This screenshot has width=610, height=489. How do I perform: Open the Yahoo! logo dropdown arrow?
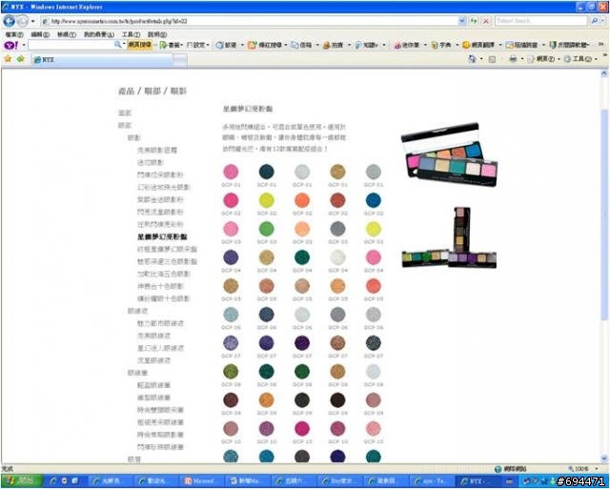pyautogui.click(x=23, y=45)
